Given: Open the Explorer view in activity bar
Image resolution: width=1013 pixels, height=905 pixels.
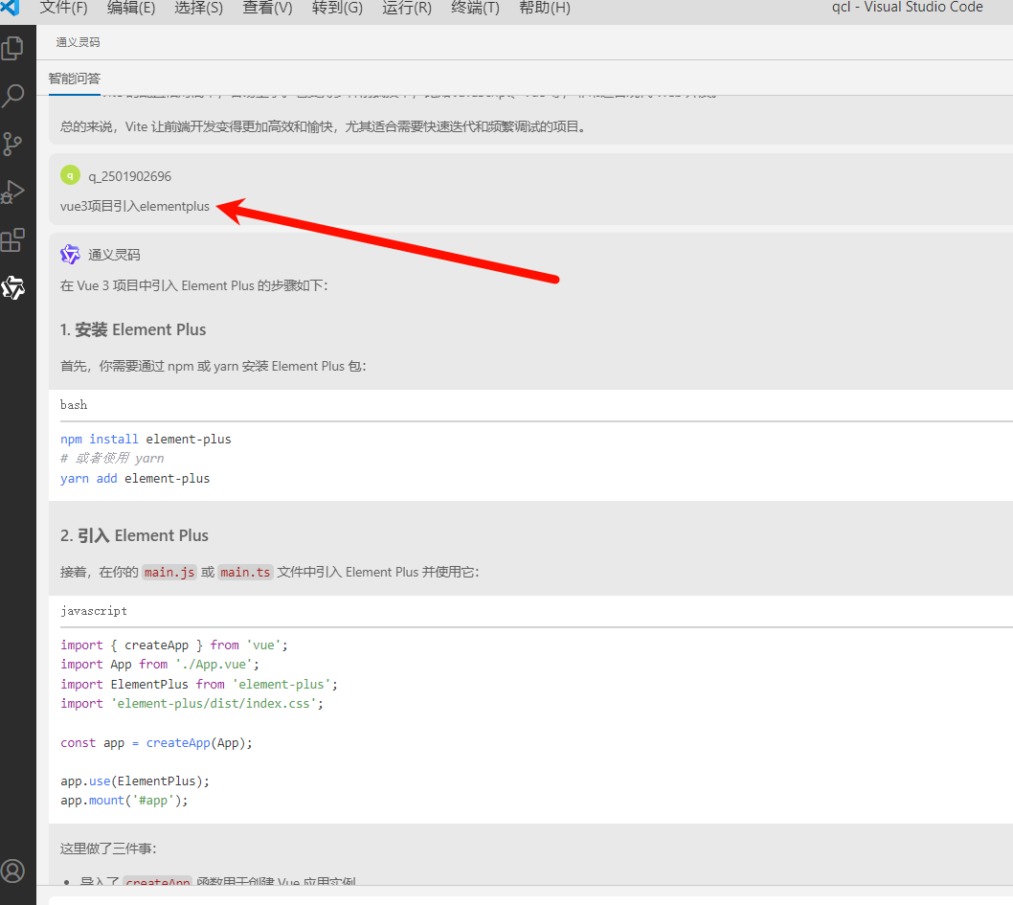Looking at the screenshot, I should (x=12, y=49).
